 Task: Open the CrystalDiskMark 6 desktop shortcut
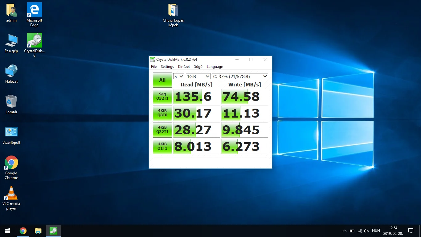click(34, 41)
